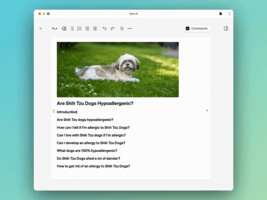
Task: Grab the drag handle beside Introduction
Action: pos(54,111)
